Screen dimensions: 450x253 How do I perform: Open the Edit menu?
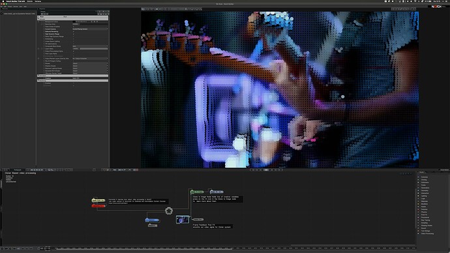[x=5, y=7]
